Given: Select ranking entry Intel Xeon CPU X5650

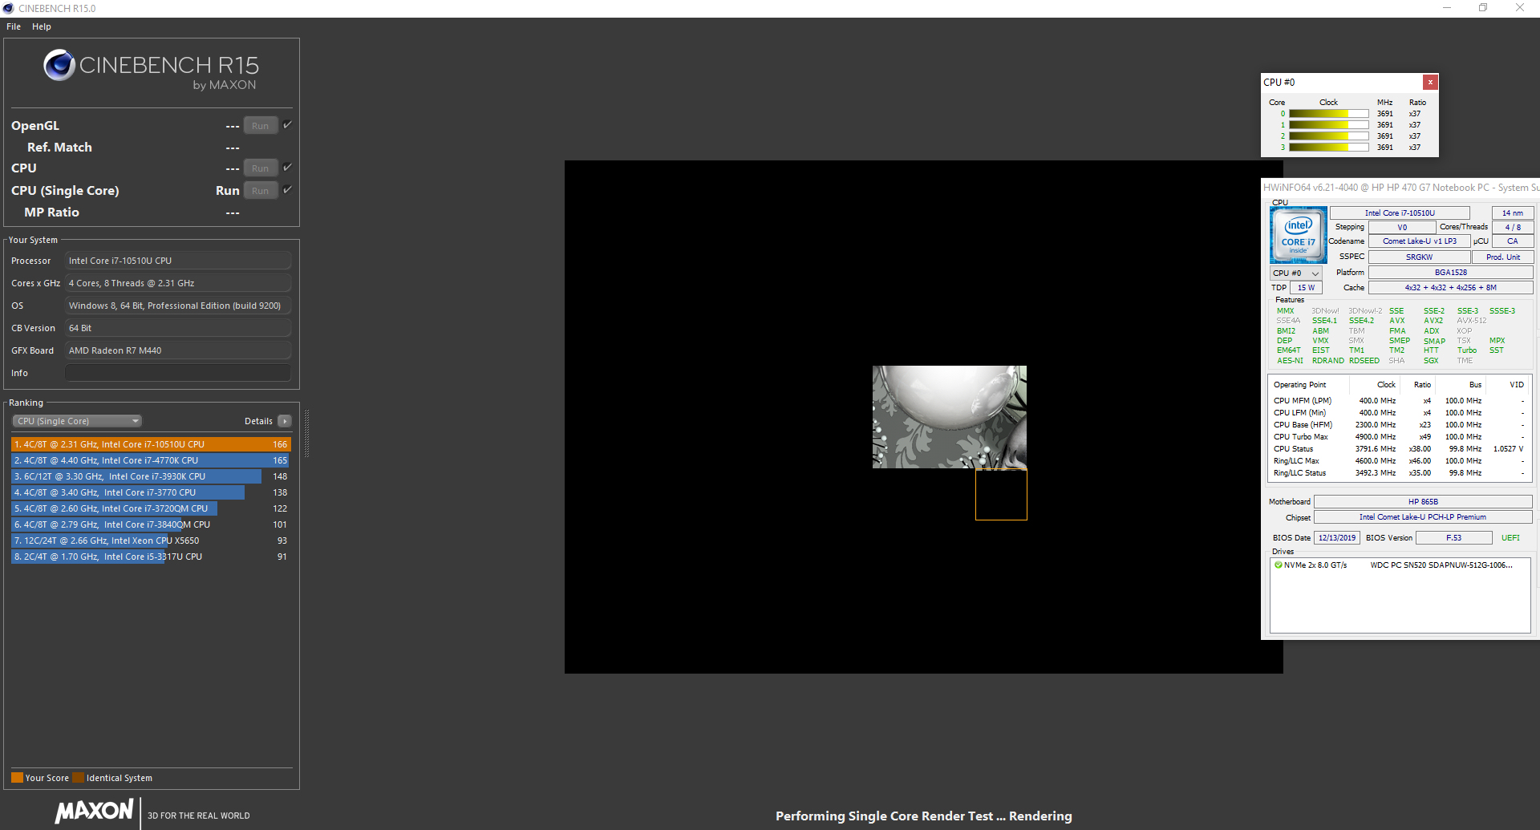Looking at the screenshot, I should 151,541.
